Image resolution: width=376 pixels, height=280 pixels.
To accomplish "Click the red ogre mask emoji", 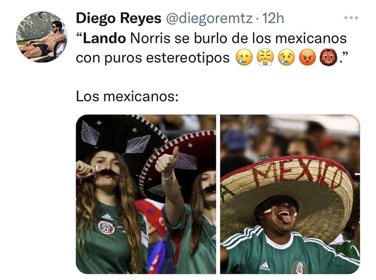I will tap(328, 57).
